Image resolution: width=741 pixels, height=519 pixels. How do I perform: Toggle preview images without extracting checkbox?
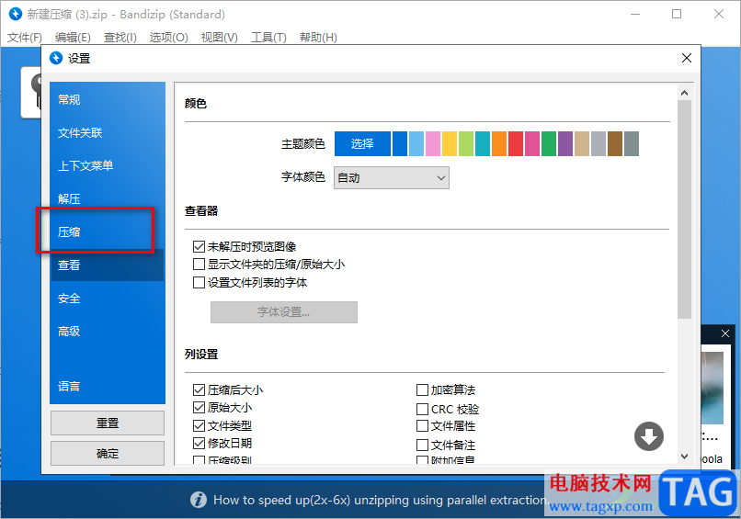click(x=199, y=246)
